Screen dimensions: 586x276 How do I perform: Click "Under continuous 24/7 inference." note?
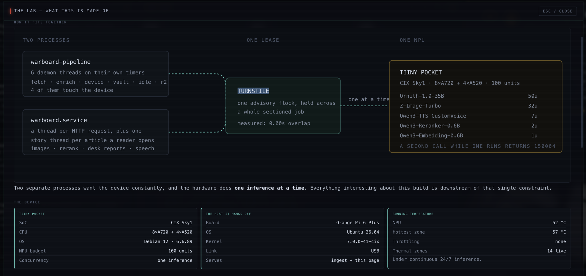click(x=437, y=259)
